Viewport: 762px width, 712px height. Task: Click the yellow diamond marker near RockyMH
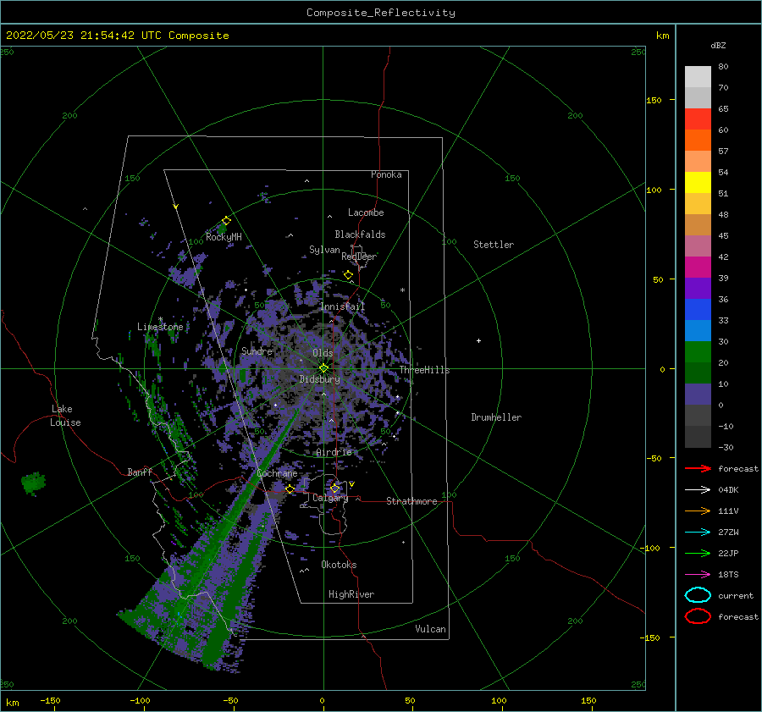coord(226,221)
